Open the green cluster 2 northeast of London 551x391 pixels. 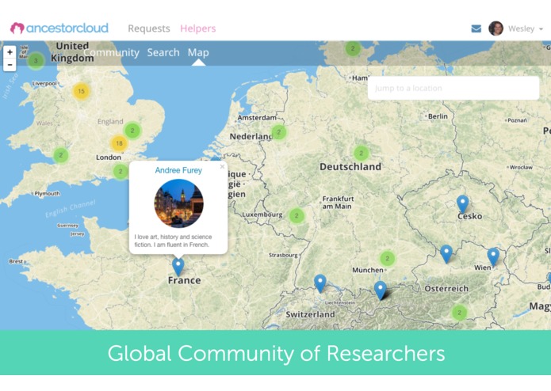click(132, 131)
